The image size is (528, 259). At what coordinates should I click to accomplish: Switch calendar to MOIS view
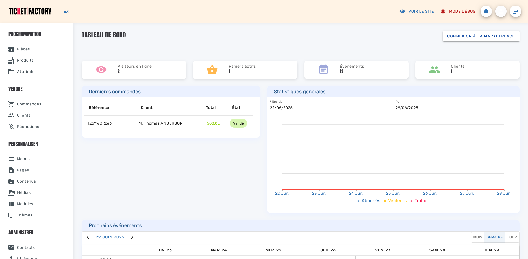click(x=478, y=237)
